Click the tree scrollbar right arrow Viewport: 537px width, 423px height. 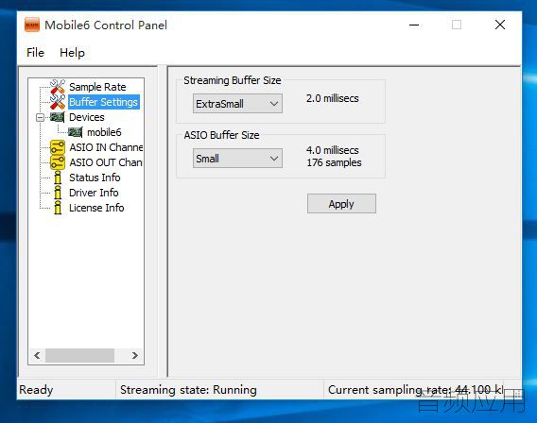coord(135,355)
